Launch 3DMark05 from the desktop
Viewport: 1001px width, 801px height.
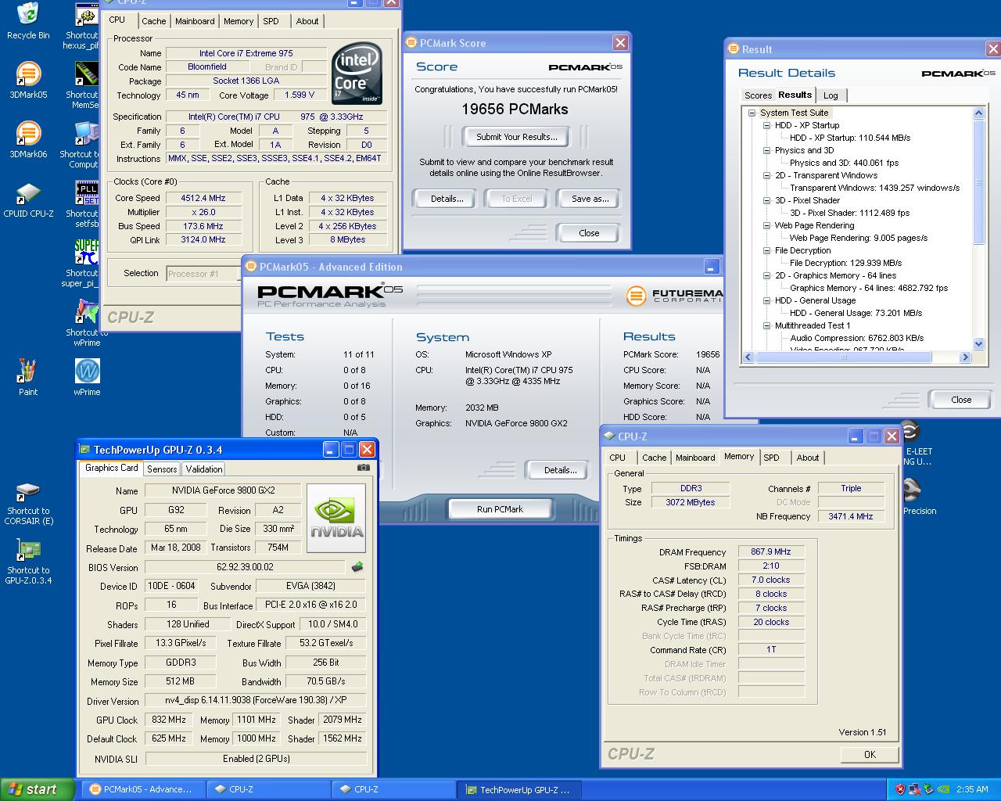click(x=28, y=79)
